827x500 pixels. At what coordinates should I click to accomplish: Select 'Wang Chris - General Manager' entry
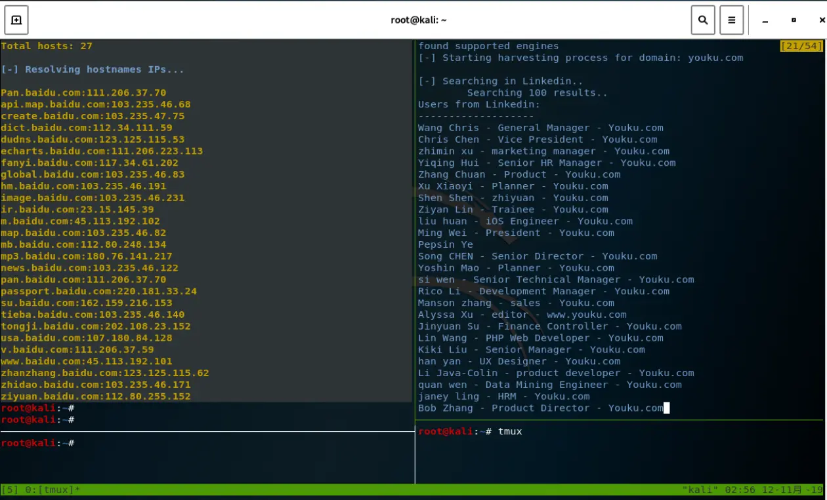click(541, 128)
